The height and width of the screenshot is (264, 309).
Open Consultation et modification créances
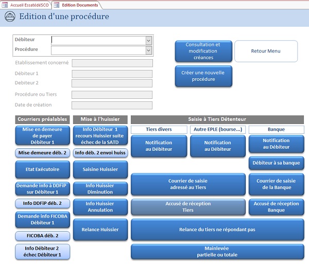[x=203, y=51]
